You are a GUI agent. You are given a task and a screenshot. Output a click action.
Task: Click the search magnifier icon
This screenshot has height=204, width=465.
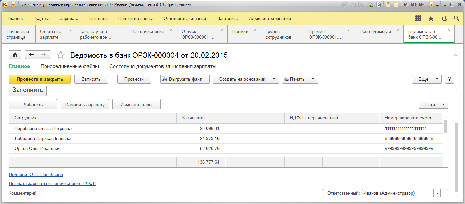coord(456,18)
